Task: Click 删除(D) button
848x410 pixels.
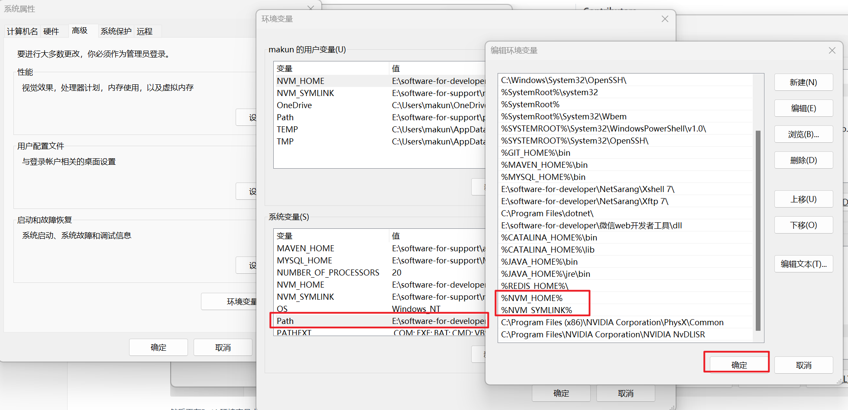Action: coord(803,160)
